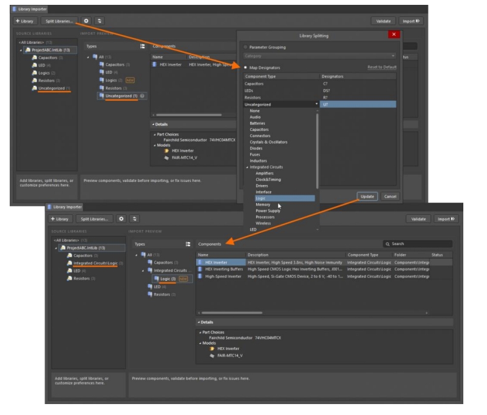The image size is (487, 415).
Task: Toggle Types view icon in lower window
Action: tap(188, 245)
